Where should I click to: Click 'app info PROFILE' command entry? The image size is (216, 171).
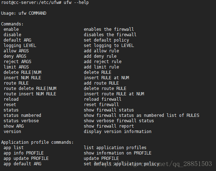point(24,153)
